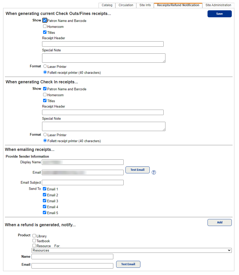Click the Email Subject input field

[83, 182]
